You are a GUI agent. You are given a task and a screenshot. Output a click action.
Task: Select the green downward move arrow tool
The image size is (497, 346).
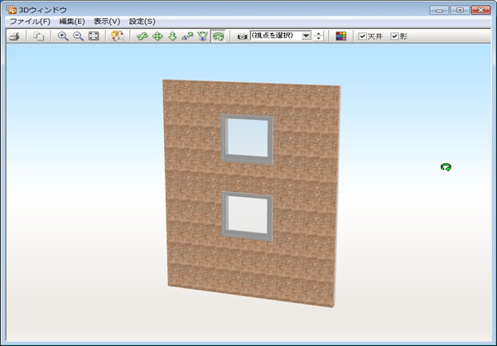172,36
